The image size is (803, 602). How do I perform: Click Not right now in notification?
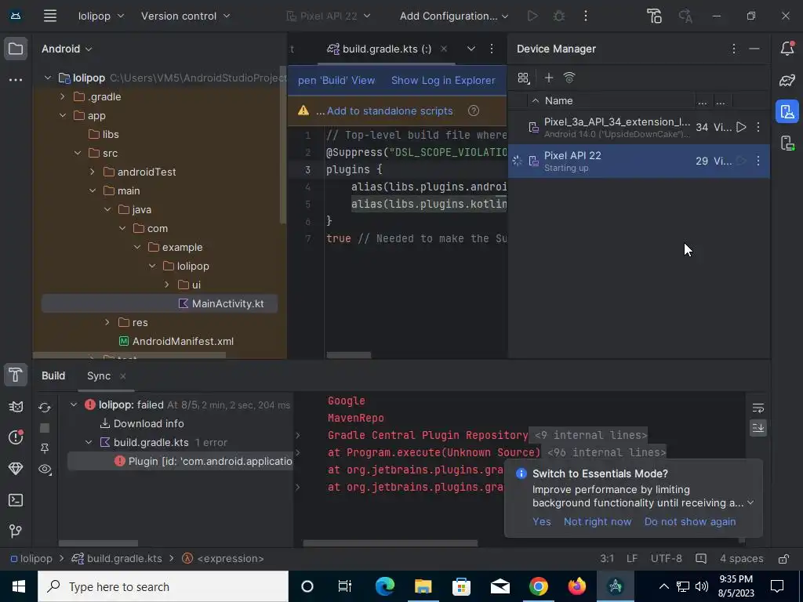coord(597,521)
